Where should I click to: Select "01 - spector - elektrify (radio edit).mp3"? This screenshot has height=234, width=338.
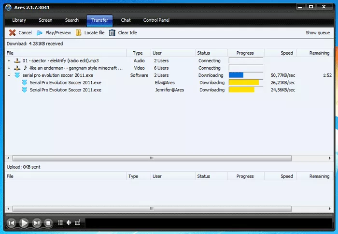[x=60, y=60]
